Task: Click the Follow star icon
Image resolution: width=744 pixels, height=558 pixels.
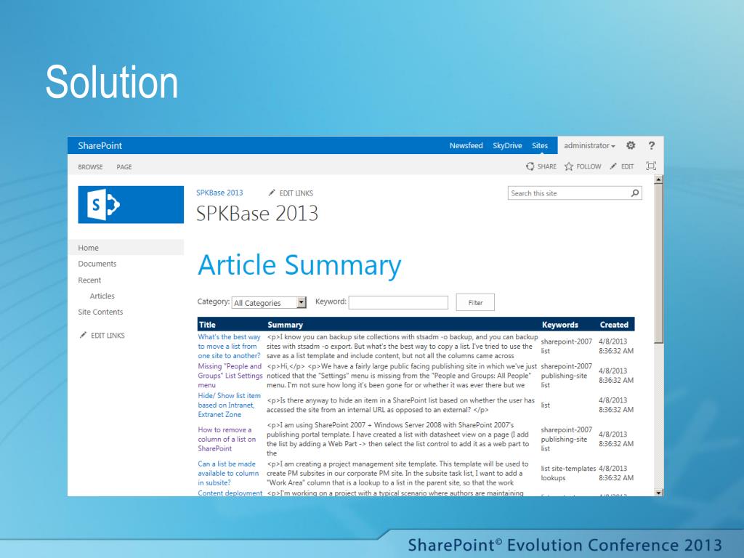Action: [568, 166]
